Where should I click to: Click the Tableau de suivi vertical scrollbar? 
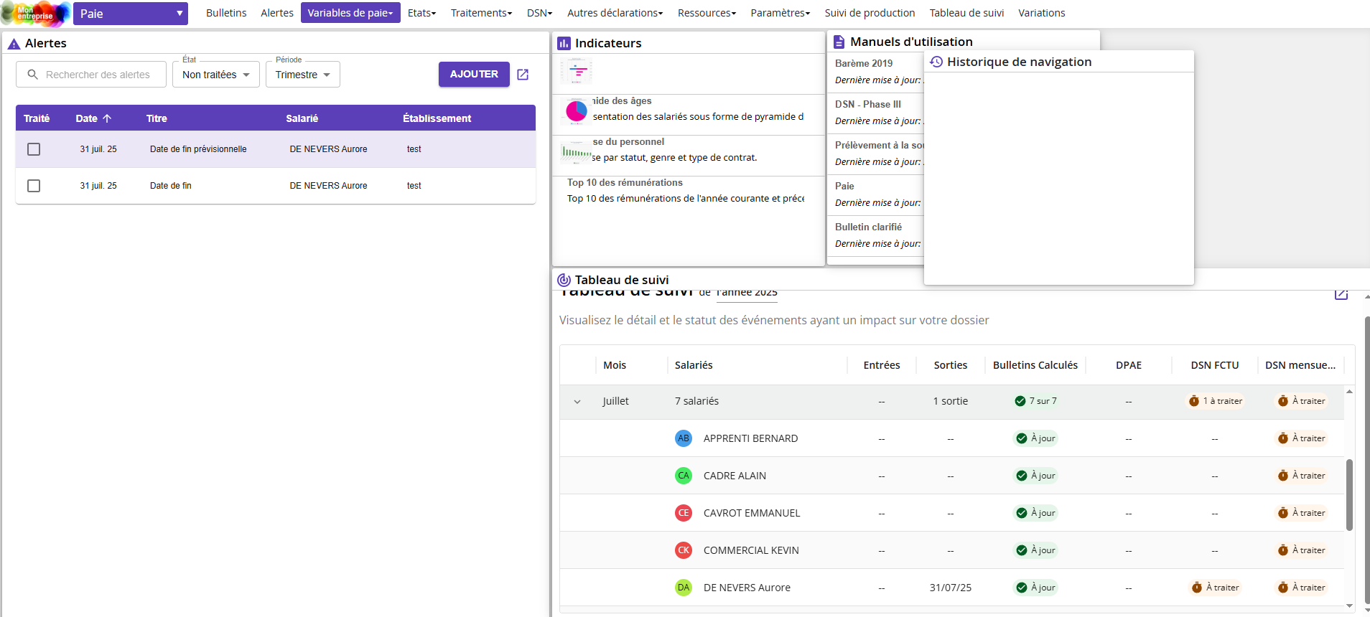[x=1349, y=495]
